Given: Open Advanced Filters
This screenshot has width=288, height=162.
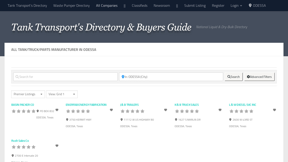Looking at the screenshot, I should point(259,77).
